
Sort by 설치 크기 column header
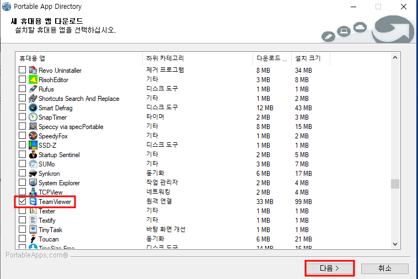[x=310, y=58]
